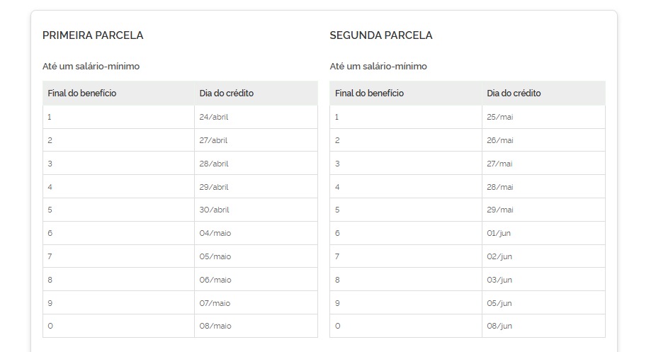Viewport: 656px width, 352px height.
Task: Click the 08/maio date cell
Action: (x=215, y=326)
